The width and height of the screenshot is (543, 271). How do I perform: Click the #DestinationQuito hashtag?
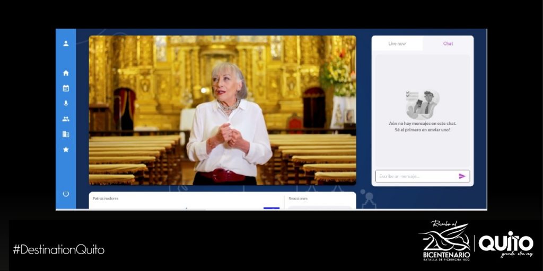pyautogui.click(x=58, y=250)
